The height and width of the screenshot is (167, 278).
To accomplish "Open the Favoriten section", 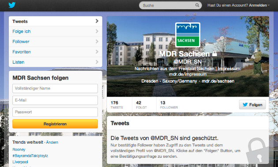I will 56,52.
